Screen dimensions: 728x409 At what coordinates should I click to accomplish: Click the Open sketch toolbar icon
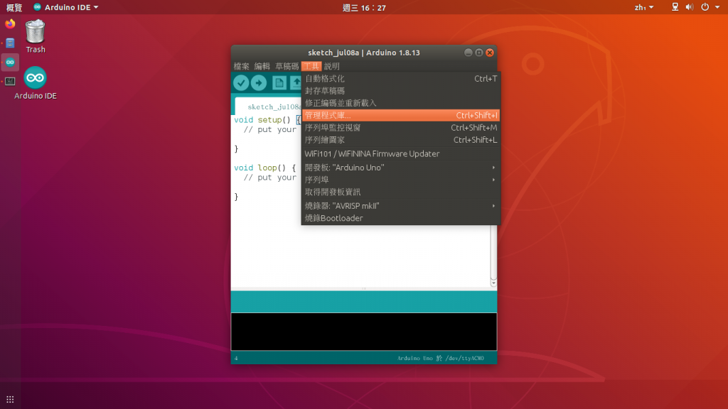[x=296, y=83]
